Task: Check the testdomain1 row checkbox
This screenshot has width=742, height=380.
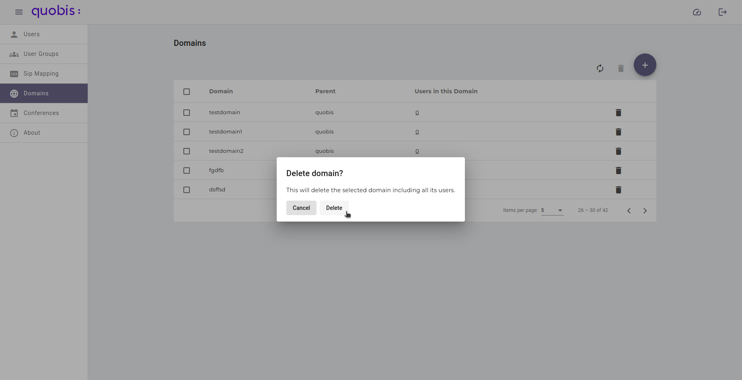Action: click(187, 132)
